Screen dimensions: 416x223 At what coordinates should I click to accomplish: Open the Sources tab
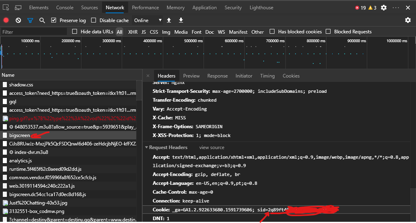(x=89, y=8)
